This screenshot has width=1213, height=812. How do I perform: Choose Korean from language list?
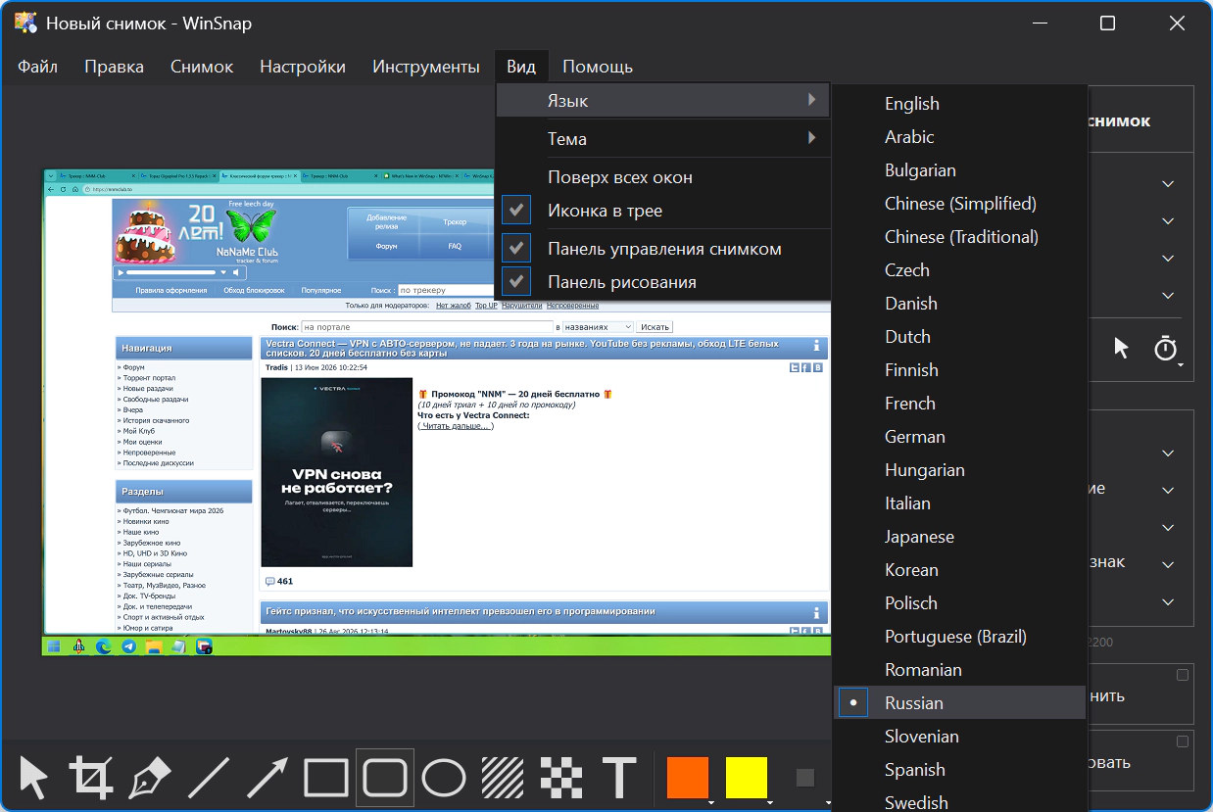(959, 570)
